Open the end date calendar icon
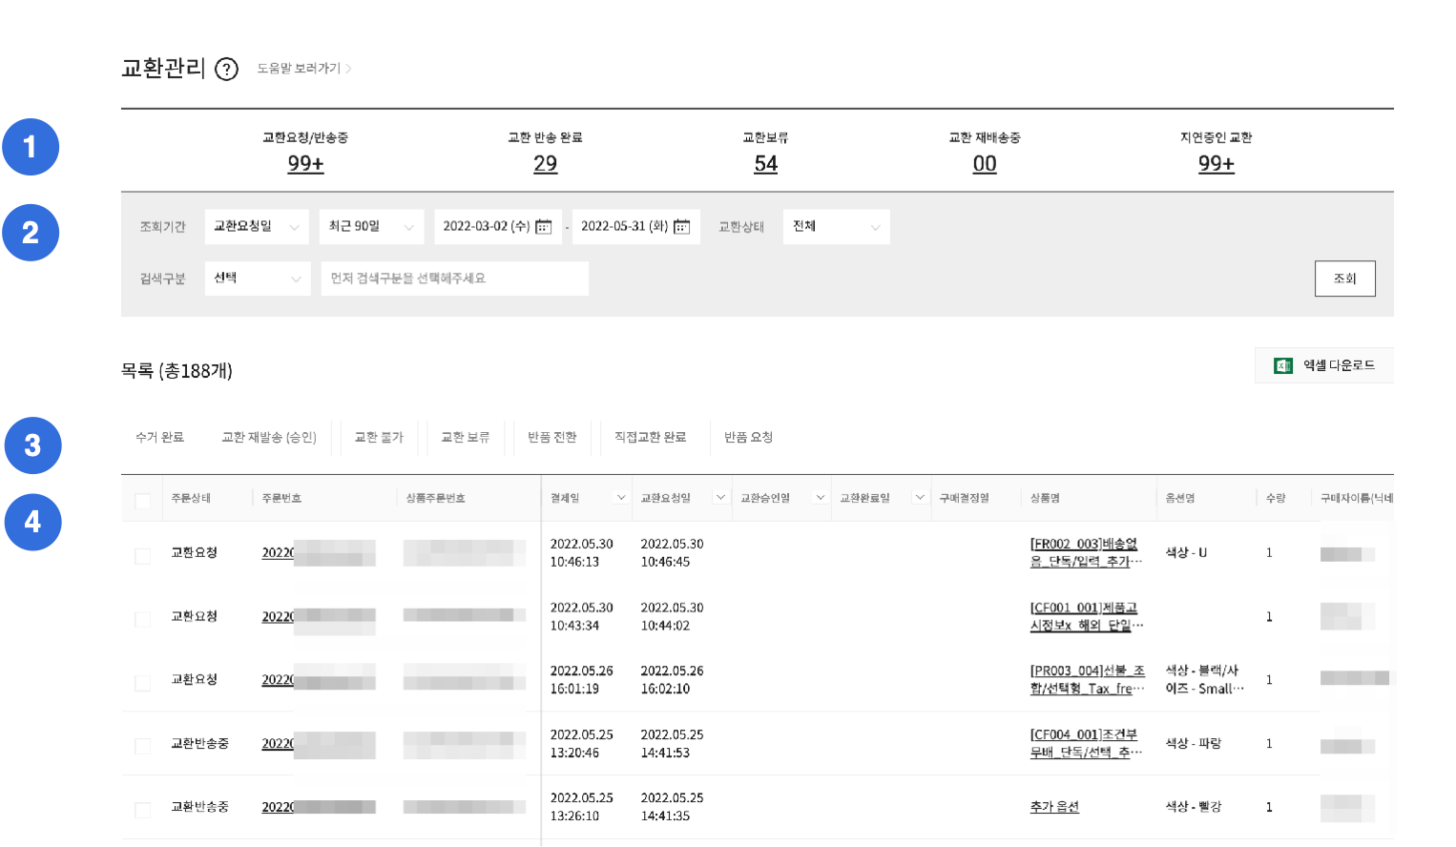The height and width of the screenshot is (847, 1456). pos(682,227)
